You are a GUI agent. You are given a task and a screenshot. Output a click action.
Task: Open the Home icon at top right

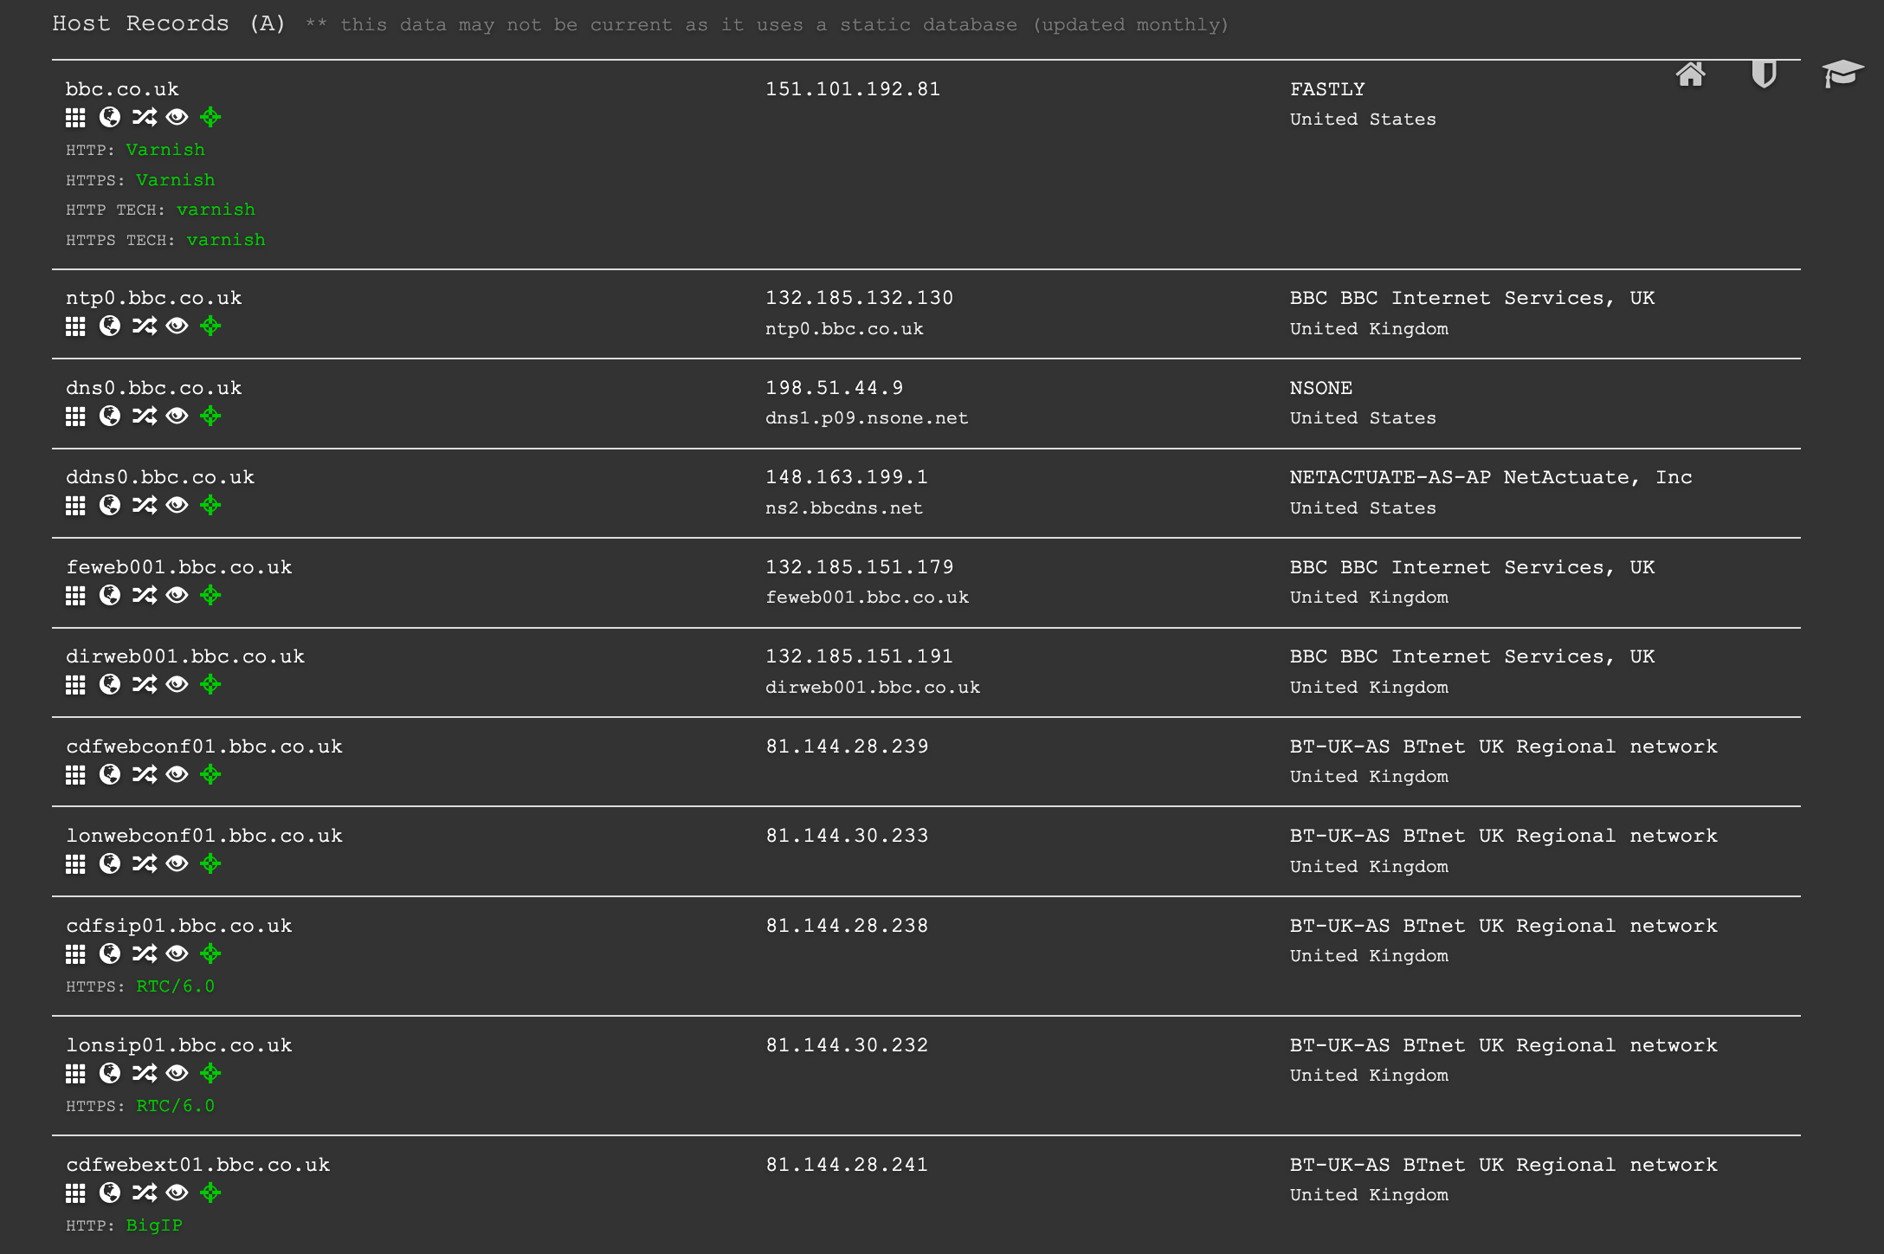click(x=1690, y=76)
